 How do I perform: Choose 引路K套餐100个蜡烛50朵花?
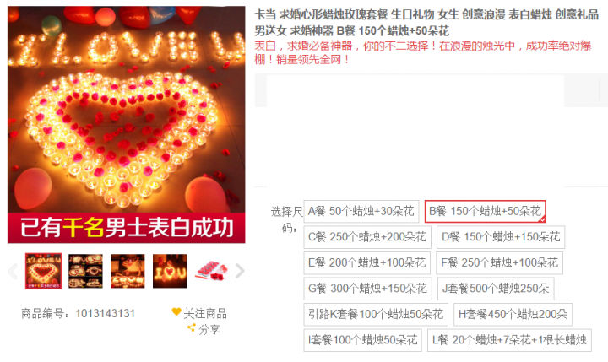(376, 315)
